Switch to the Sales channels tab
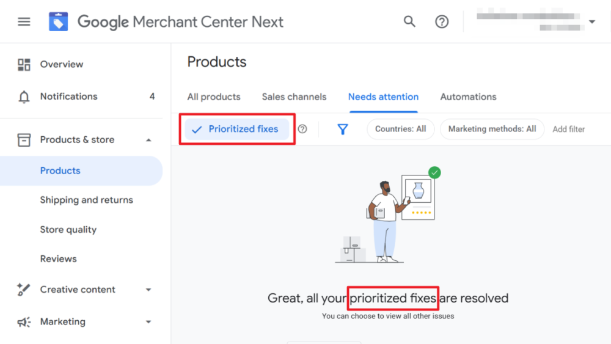Image resolution: width=611 pixels, height=344 pixels. coord(294,97)
